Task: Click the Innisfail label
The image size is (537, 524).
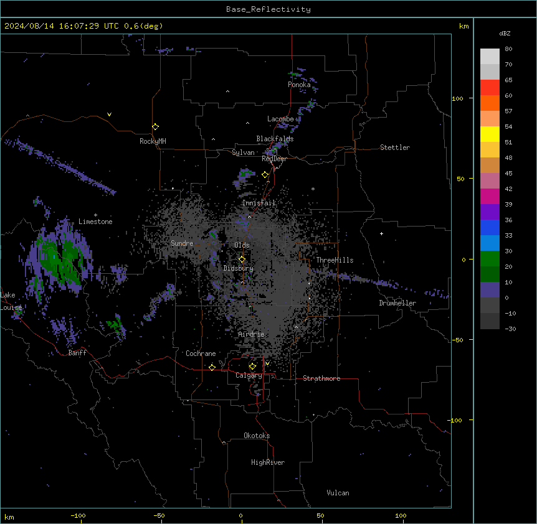Action: pos(259,203)
